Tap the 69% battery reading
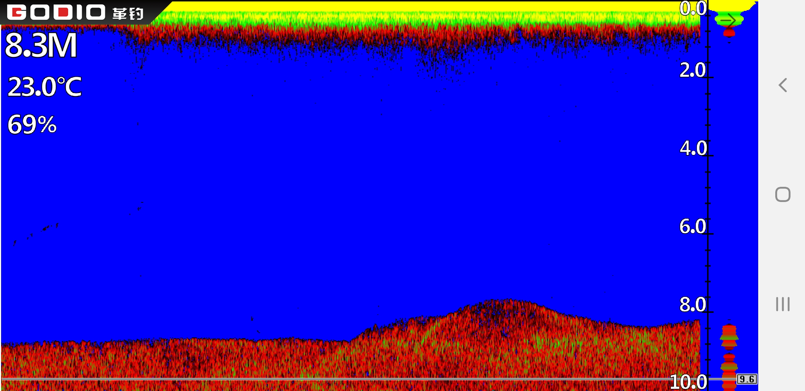 click(32, 125)
